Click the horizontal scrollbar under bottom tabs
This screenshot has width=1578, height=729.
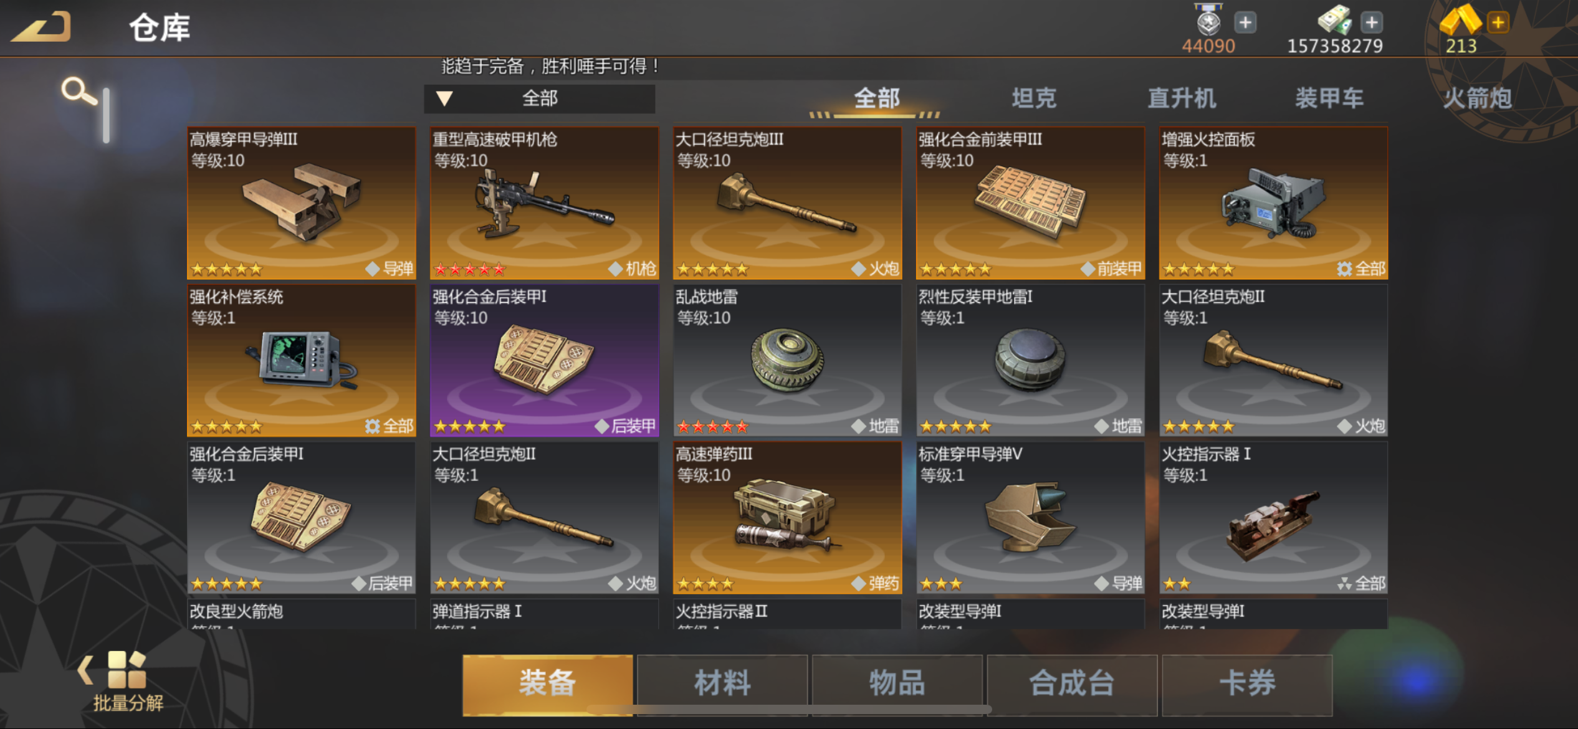[789, 709]
